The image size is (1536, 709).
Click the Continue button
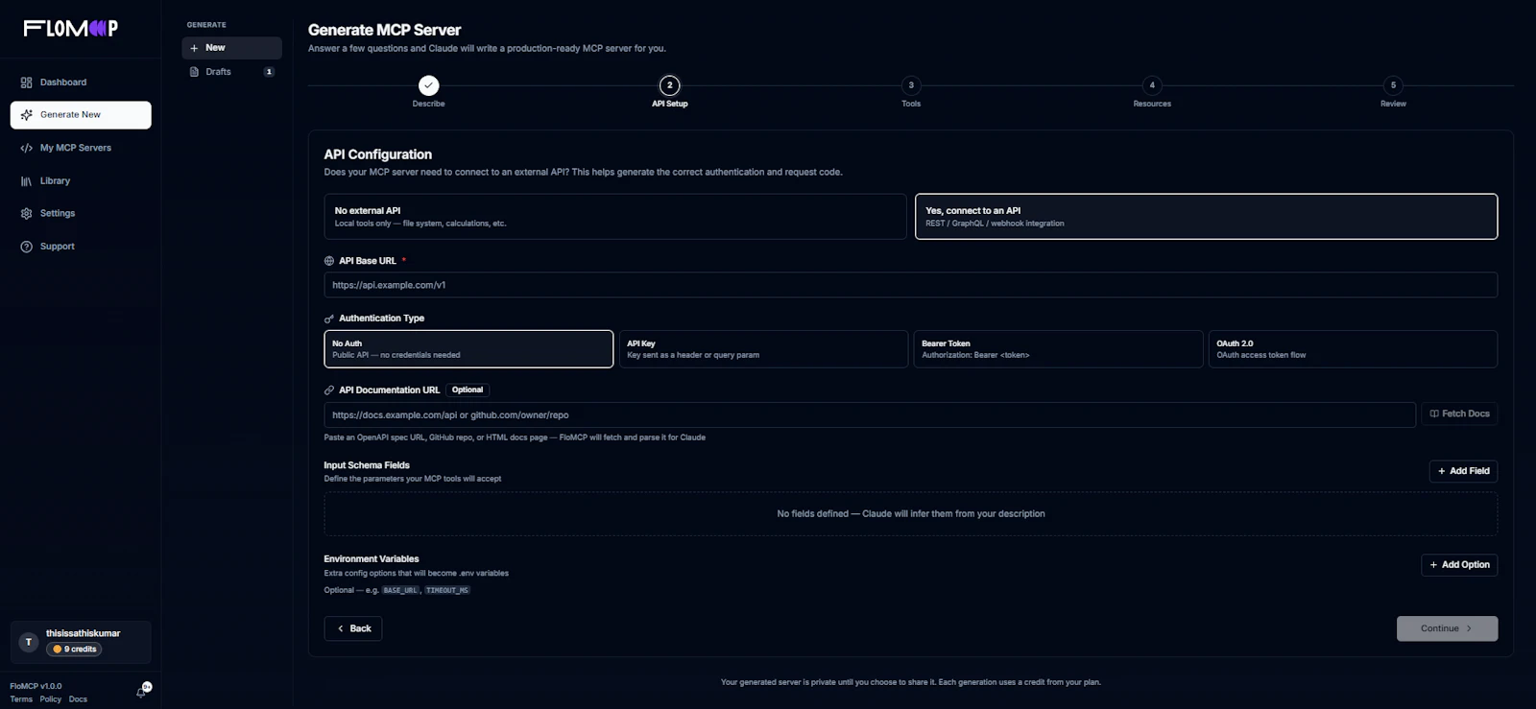pos(1447,628)
